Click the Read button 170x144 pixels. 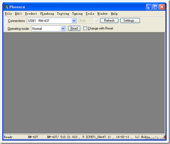click(74, 29)
